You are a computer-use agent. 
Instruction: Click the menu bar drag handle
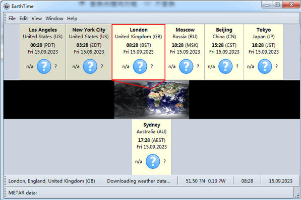point(5,19)
